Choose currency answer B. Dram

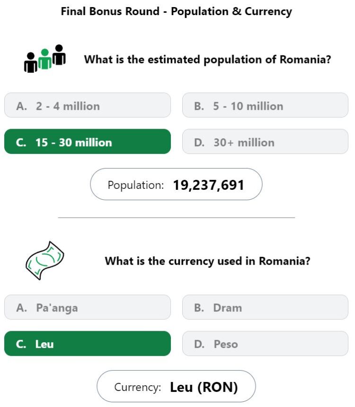pos(265,307)
